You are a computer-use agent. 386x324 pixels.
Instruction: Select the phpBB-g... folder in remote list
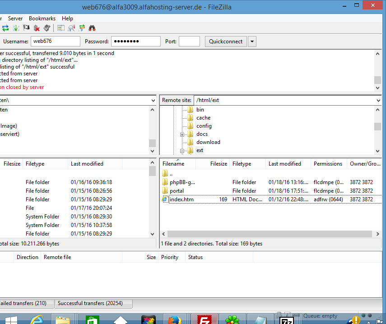coord(271,182)
